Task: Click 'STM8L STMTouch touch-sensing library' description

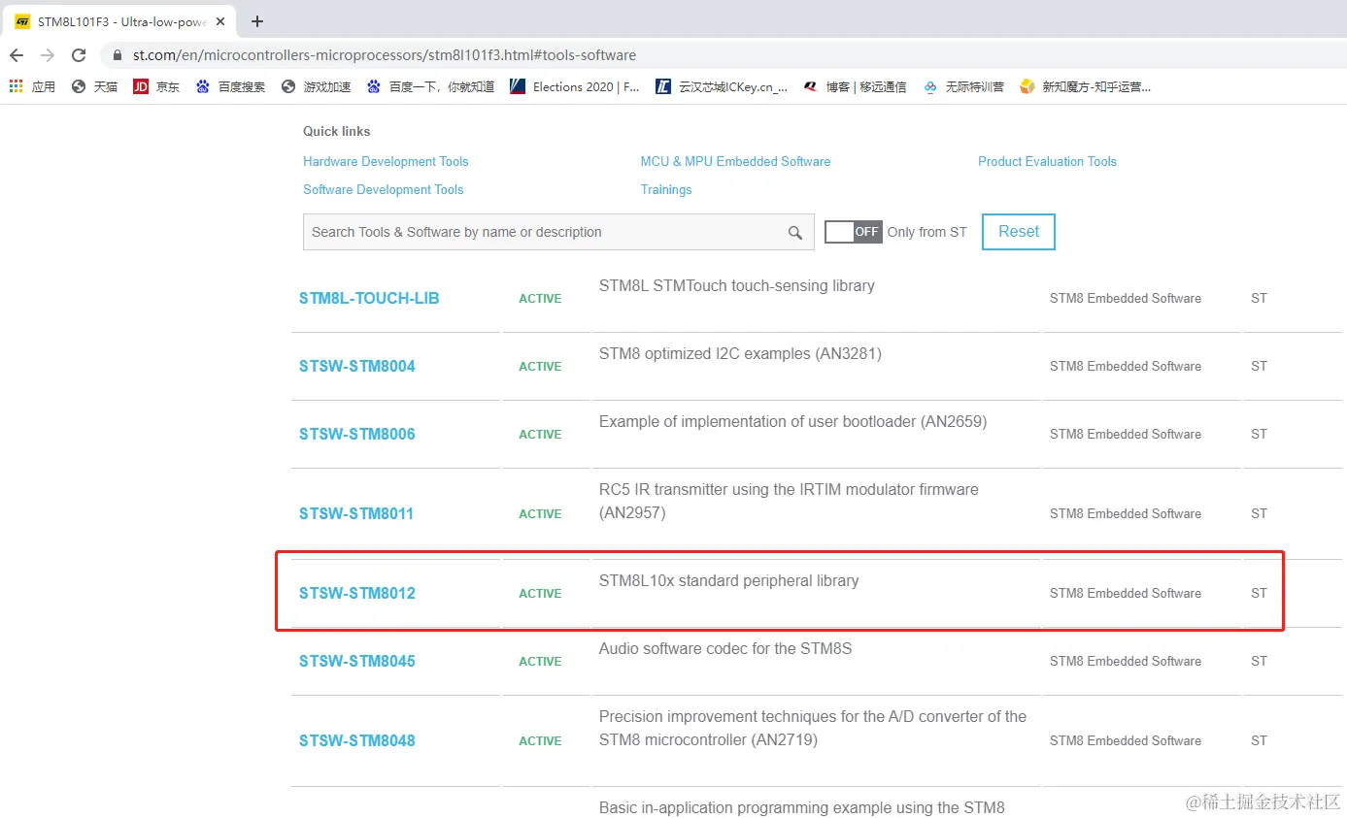Action: point(737,285)
